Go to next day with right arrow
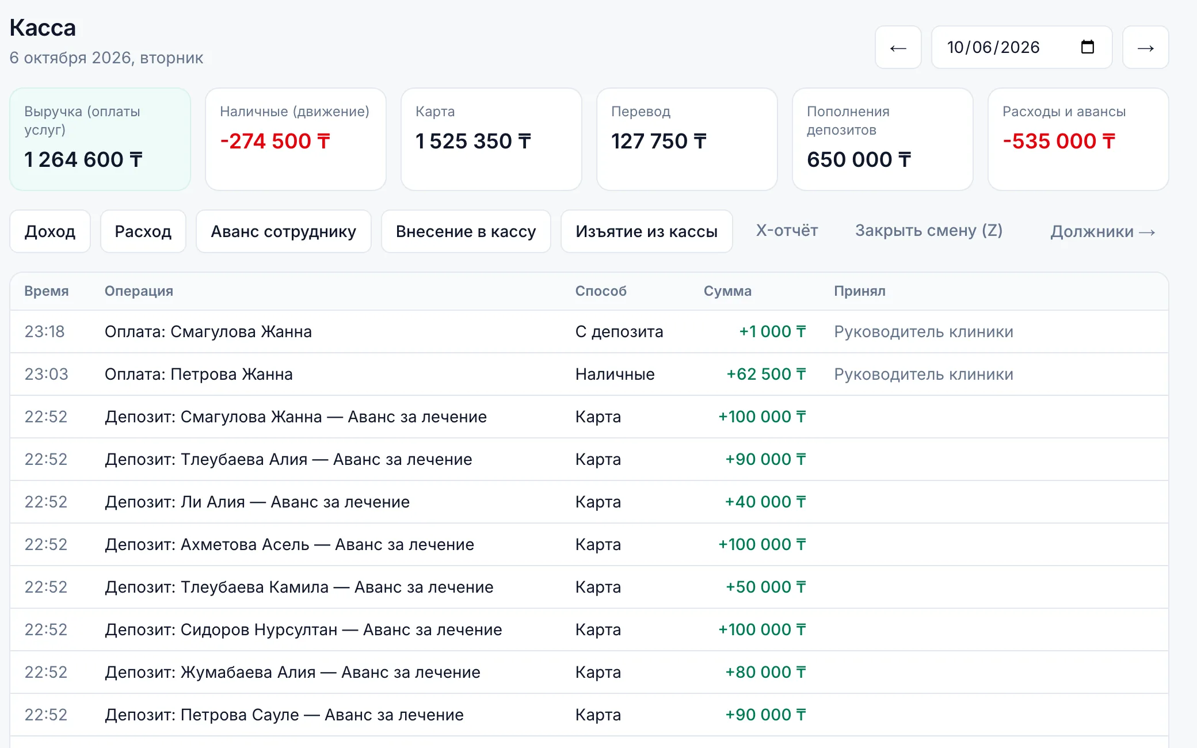 pyautogui.click(x=1145, y=48)
